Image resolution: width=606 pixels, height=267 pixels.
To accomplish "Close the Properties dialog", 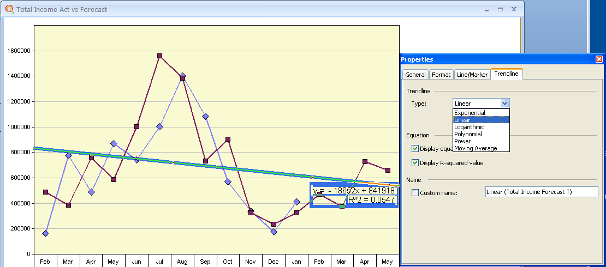I will coord(599,59).
